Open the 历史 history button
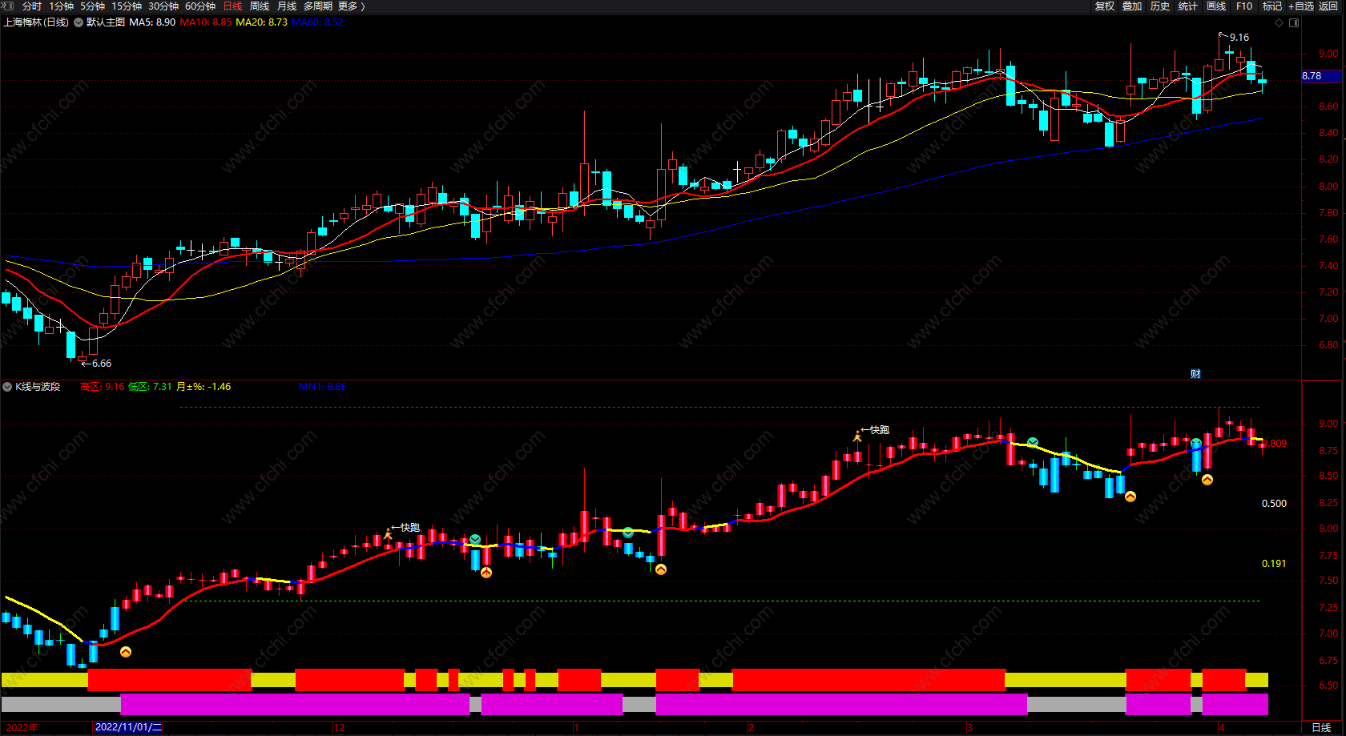The width and height of the screenshot is (1346, 736). (x=1160, y=6)
